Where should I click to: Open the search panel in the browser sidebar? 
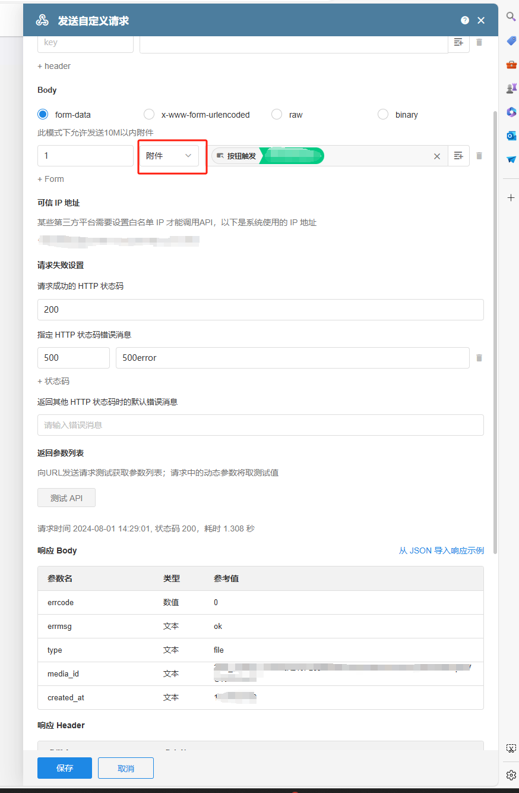[x=511, y=17]
